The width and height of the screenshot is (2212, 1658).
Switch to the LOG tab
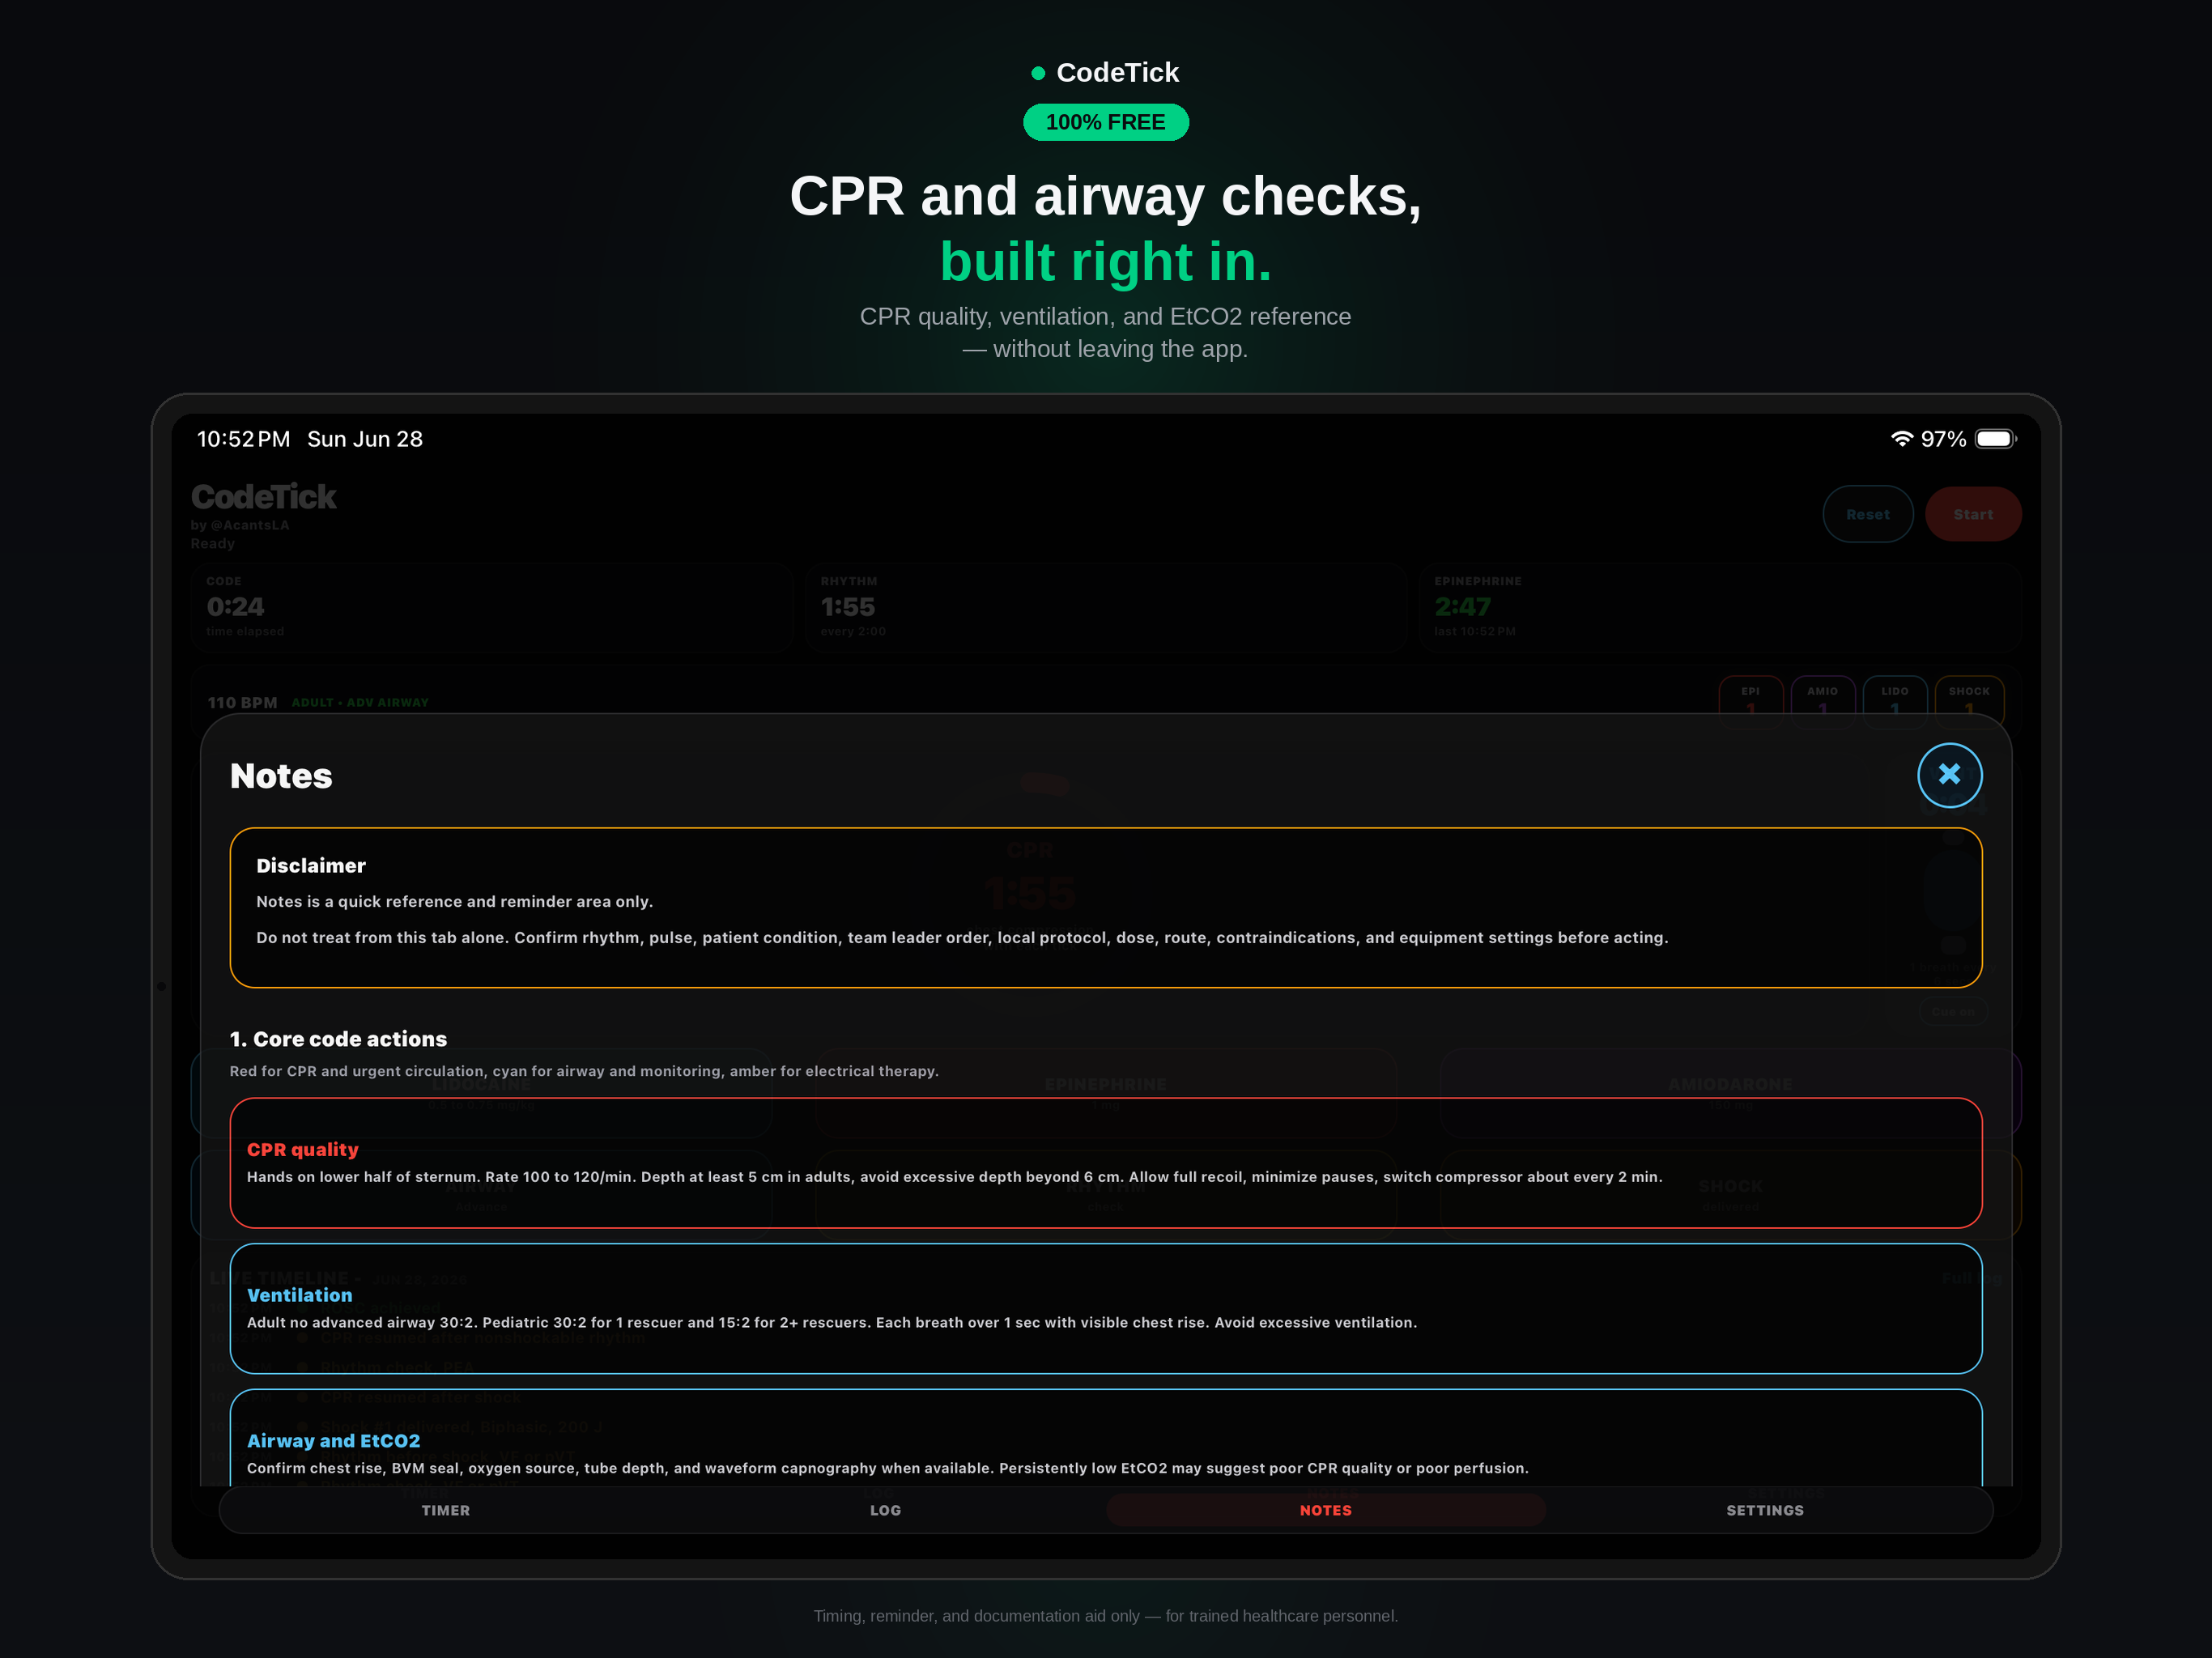click(885, 1510)
